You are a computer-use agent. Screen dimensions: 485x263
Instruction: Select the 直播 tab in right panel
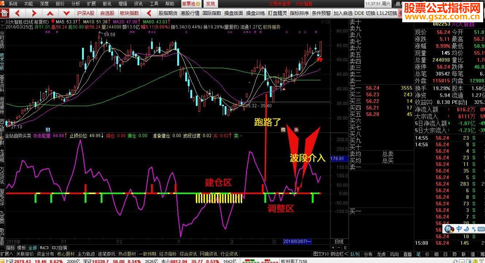point(407,254)
